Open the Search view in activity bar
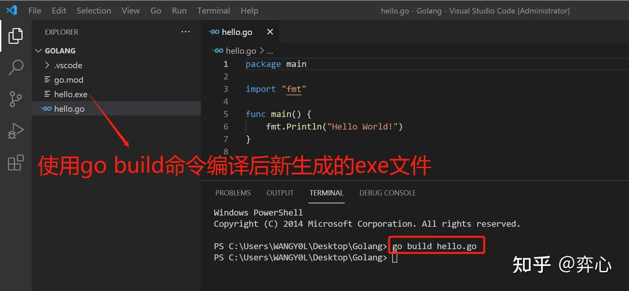Screen dimensions: 629x291 16,68
